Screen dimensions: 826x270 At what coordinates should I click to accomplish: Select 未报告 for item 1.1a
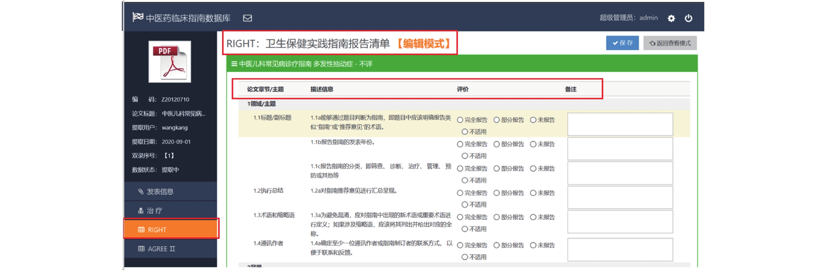click(533, 120)
